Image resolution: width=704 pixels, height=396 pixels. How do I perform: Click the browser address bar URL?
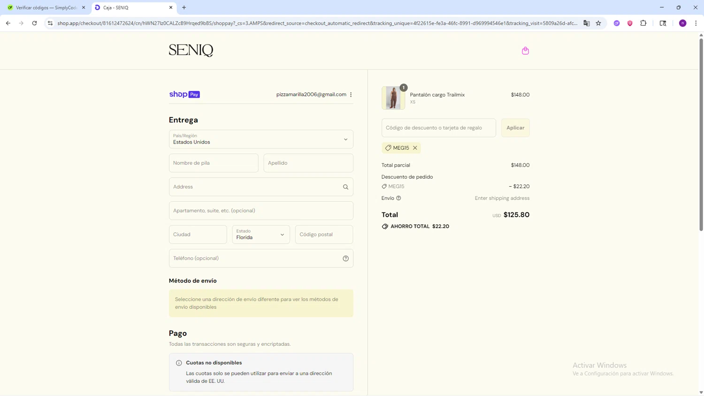click(317, 23)
